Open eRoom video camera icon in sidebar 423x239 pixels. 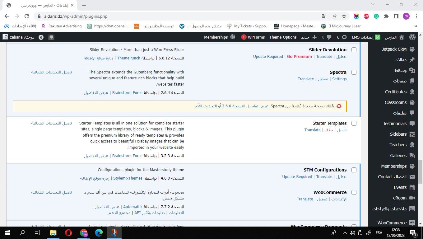(412, 198)
